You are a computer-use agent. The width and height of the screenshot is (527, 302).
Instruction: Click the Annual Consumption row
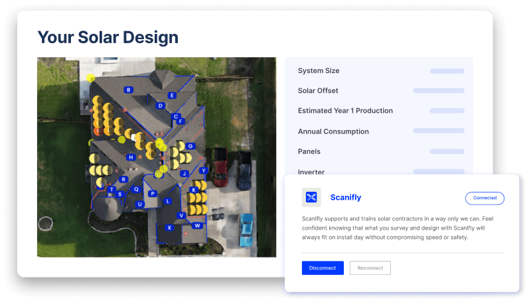[379, 131]
